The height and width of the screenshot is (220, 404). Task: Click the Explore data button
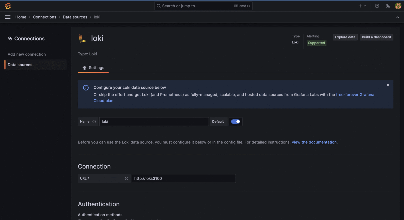point(345,37)
